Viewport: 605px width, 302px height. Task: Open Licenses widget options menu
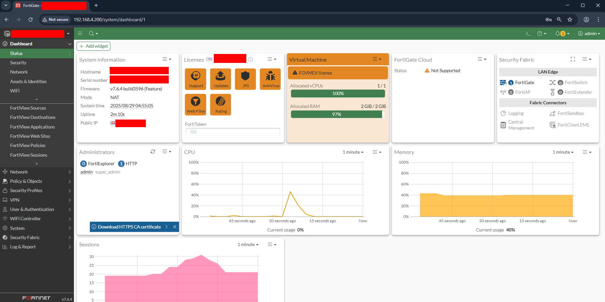pyautogui.click(x=272, y=59)
